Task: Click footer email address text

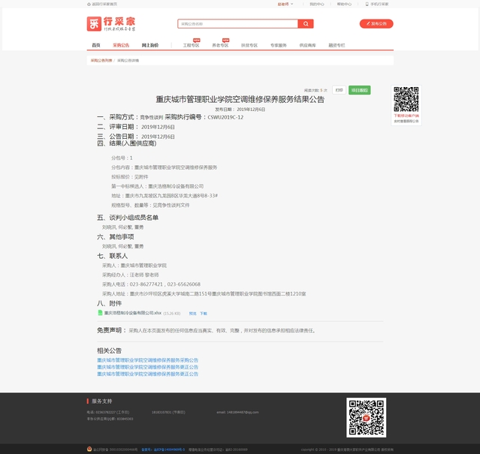Action: click(x=237, y=413)
